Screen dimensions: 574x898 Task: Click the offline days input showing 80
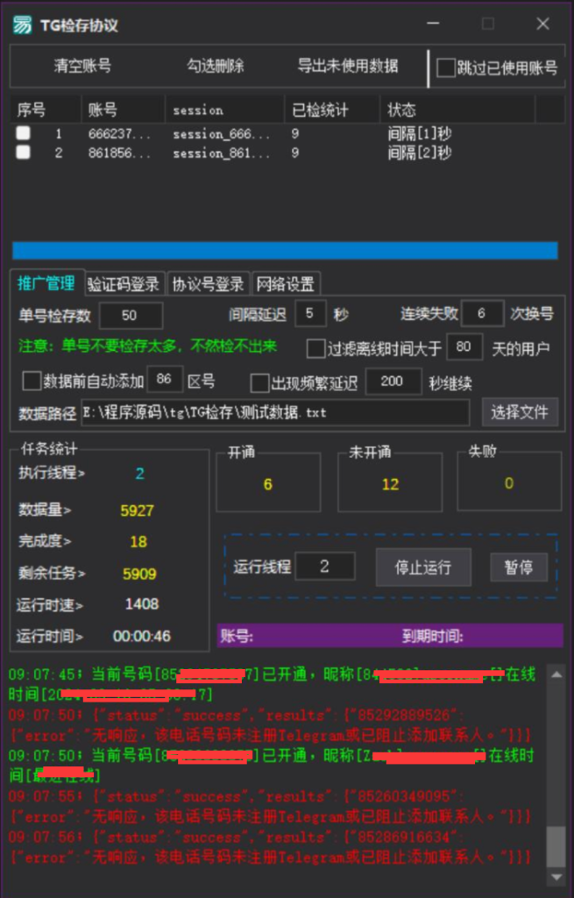[464, 347]
